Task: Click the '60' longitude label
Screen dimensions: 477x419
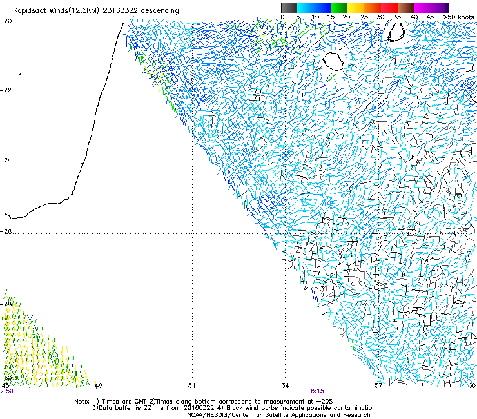Action: [x=472, y=385]
